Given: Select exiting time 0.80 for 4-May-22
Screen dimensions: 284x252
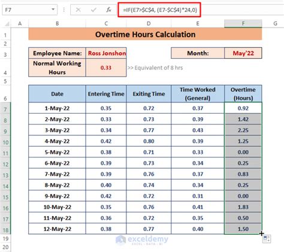Looking at the screenshot, I should [x=149, y=141].
